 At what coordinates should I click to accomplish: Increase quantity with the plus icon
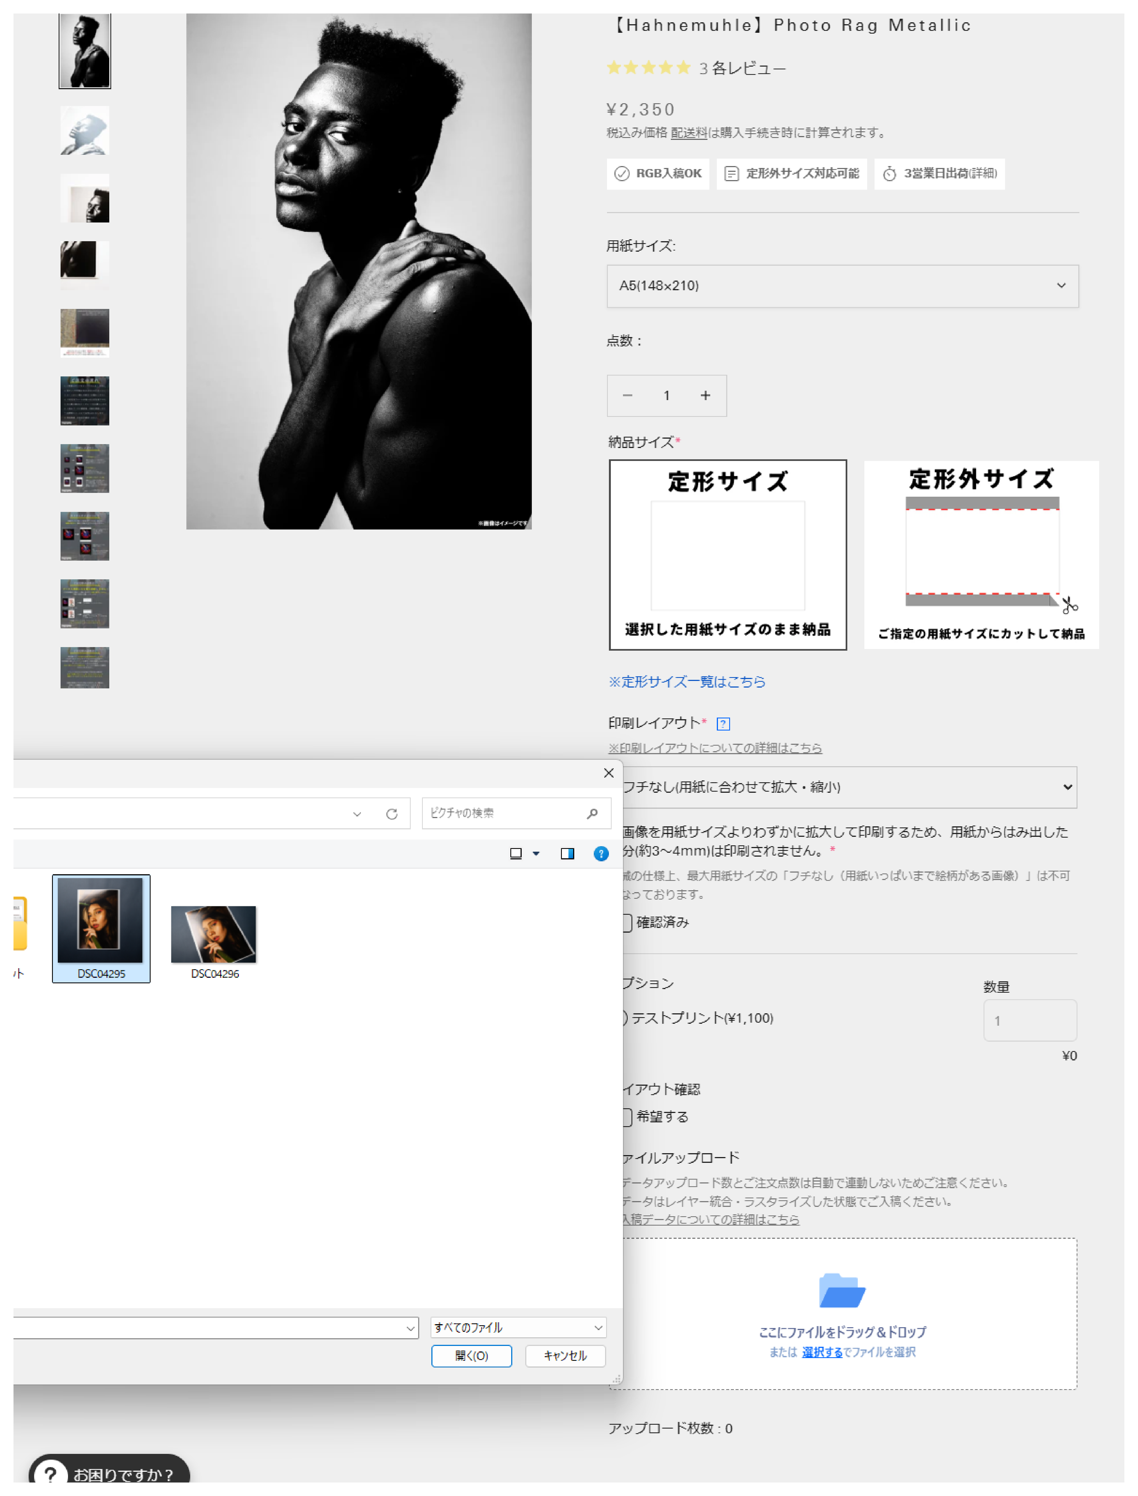pyautogui.click(x=705, y=396)
